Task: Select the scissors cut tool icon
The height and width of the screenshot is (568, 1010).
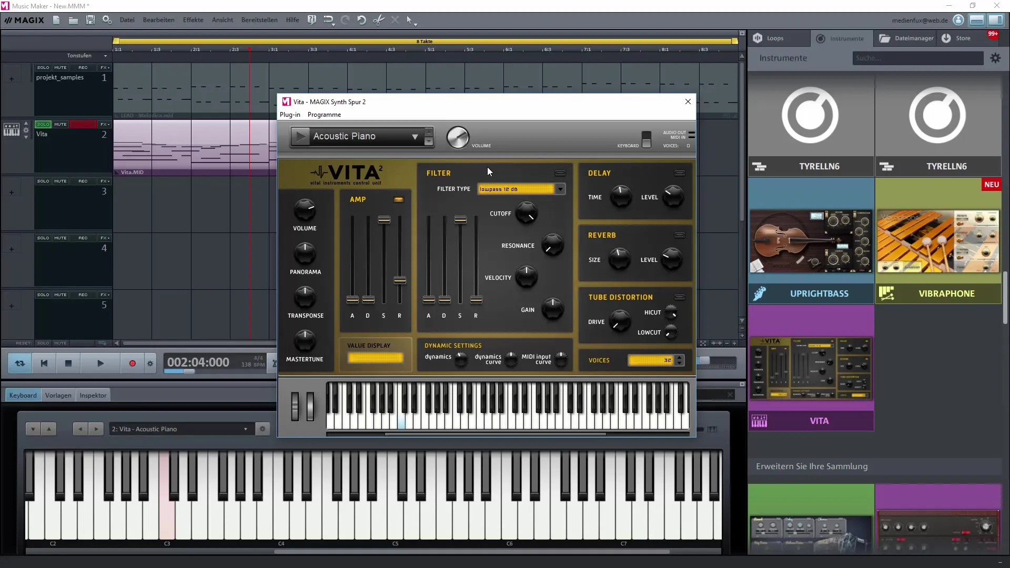Action: tap(379, 20)
